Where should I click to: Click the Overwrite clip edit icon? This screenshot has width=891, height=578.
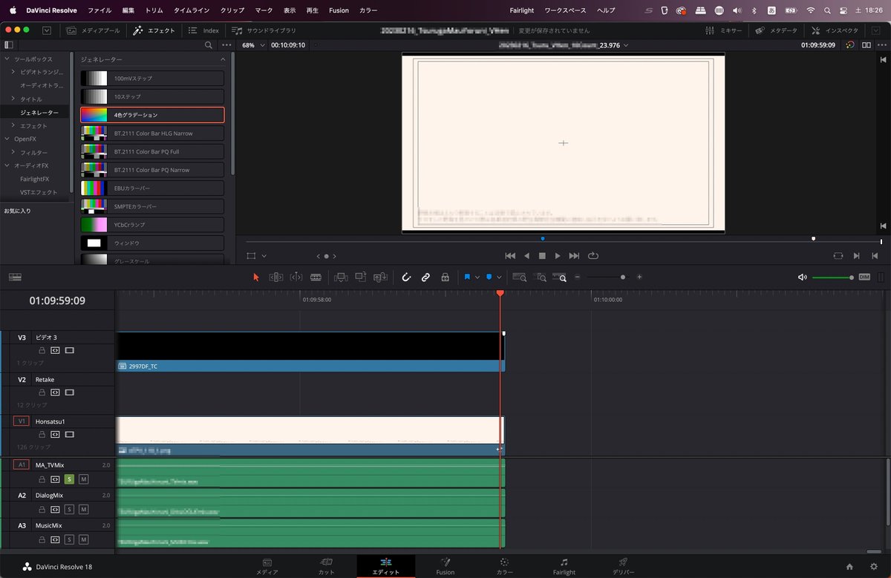coord(361,277)
